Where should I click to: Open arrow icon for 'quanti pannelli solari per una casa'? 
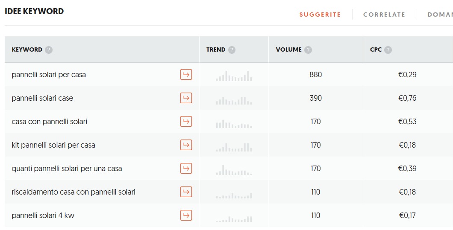pyautogui.click(x=186, y=169)
